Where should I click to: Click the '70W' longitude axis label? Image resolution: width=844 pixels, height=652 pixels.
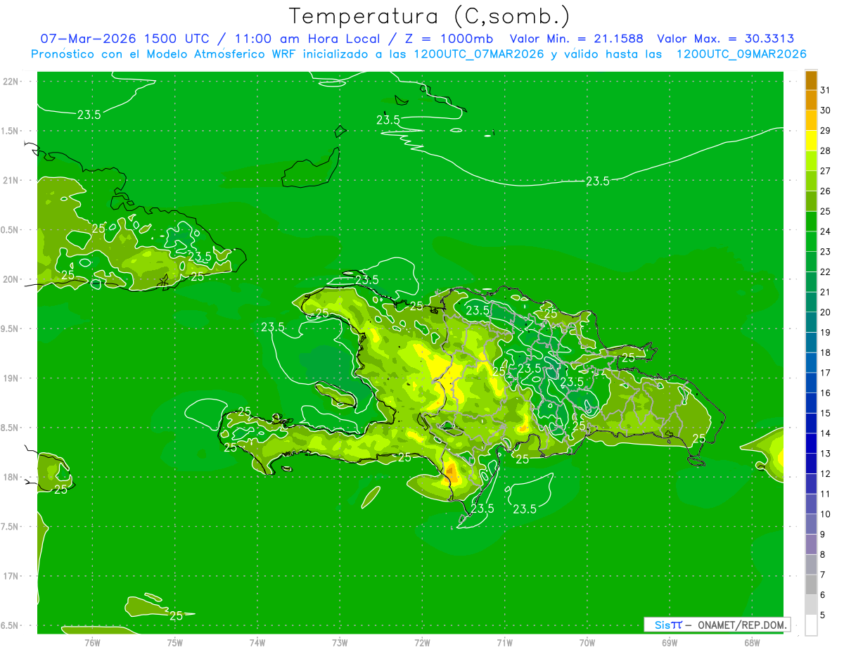(x=587, y=642)
